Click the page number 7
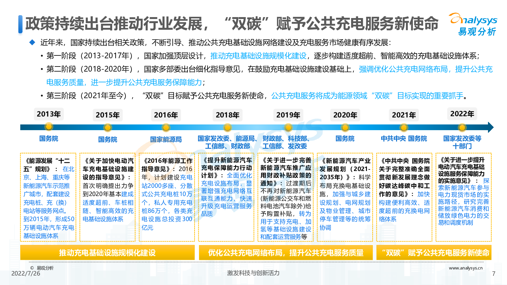Image resolution: width=507 pixels, height=285 pixels. pyautogui.click(x=494, y=274)
